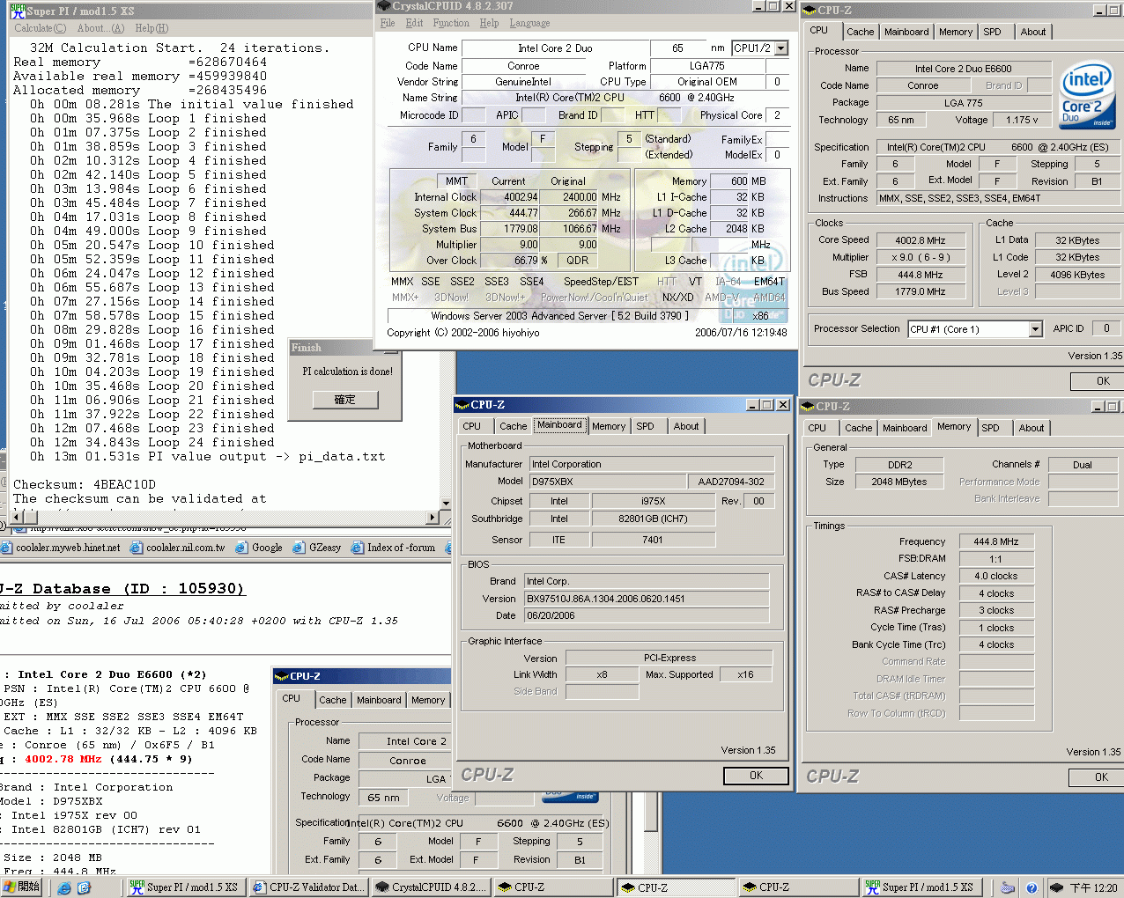The width and height of the screenshot is (1124, 898).
Task: Click the CPU Name field in CrystalCPUID
Action: [x=555, y=48]
